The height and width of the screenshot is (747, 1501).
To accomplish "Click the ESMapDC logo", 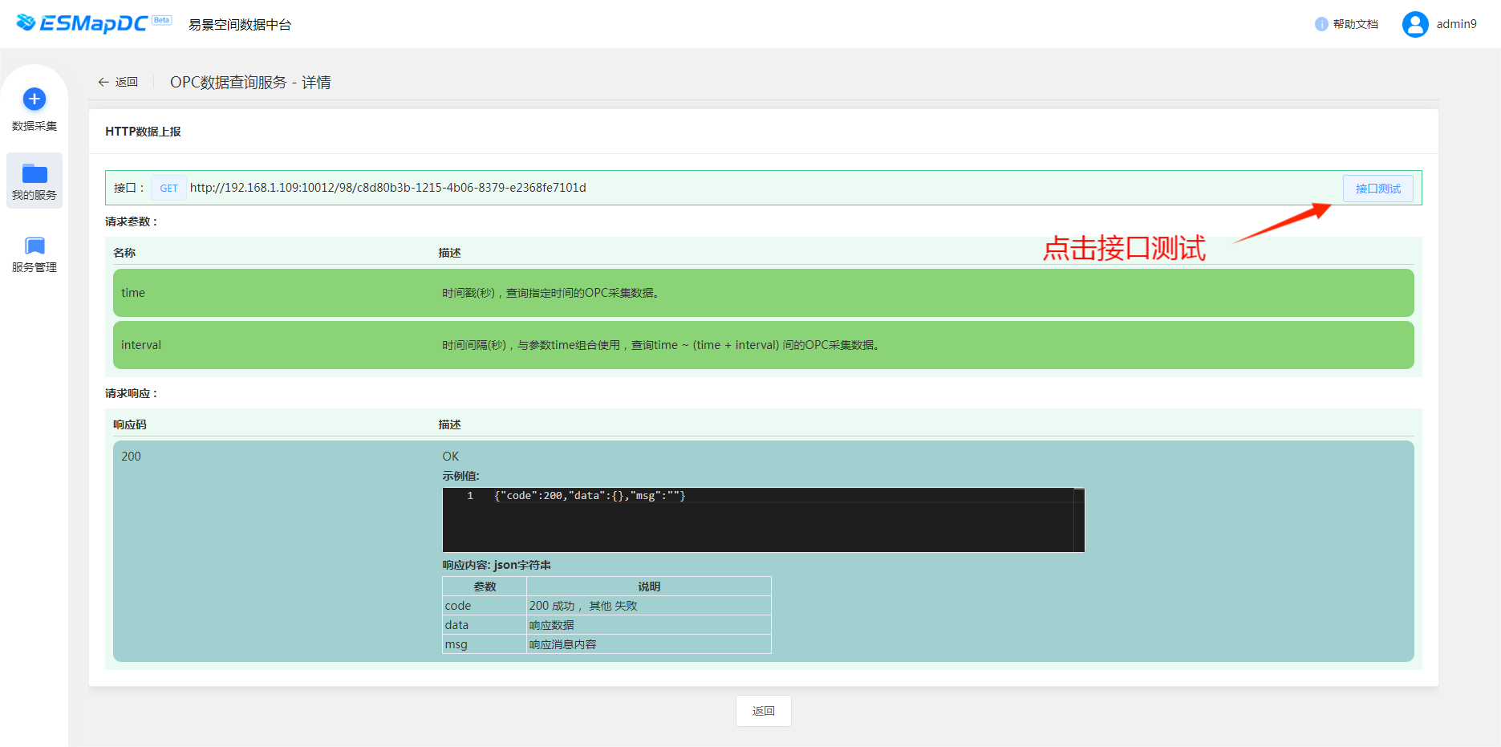I will tap(81, 23).
